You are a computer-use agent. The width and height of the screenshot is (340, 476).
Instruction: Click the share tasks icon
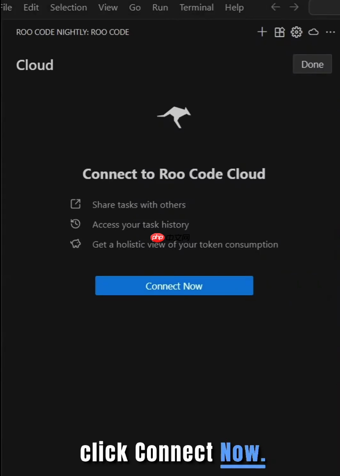(75, 204)
